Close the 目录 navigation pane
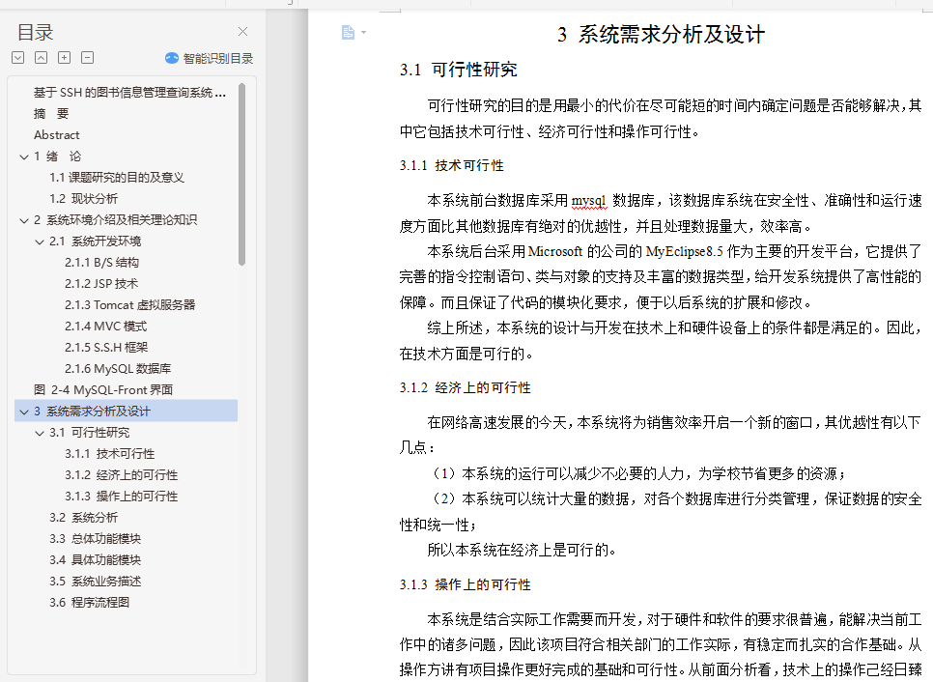This screenshot has width=933, height=682. coord(242,32)
